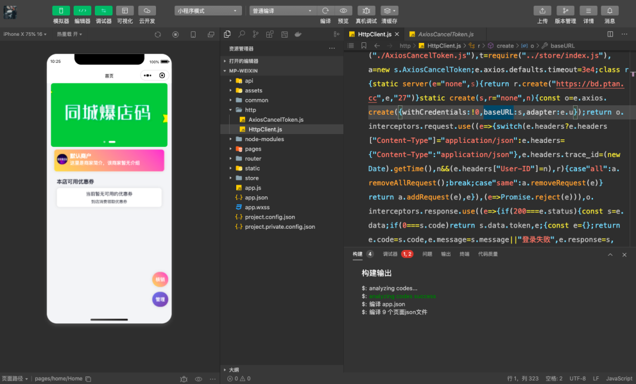Click the 同城爆店码 banner in simulator
This screenshot has height=384, width=636.
pos(109,115)
